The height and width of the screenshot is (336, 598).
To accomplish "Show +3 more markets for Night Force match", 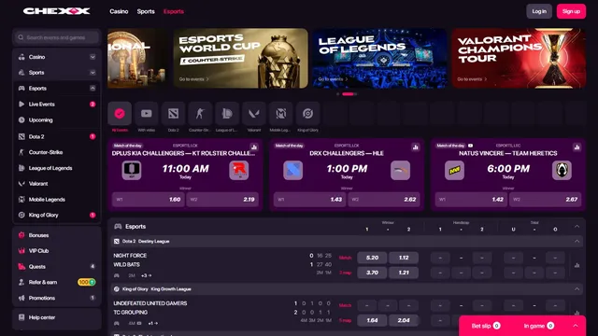I will coord(147,275).
